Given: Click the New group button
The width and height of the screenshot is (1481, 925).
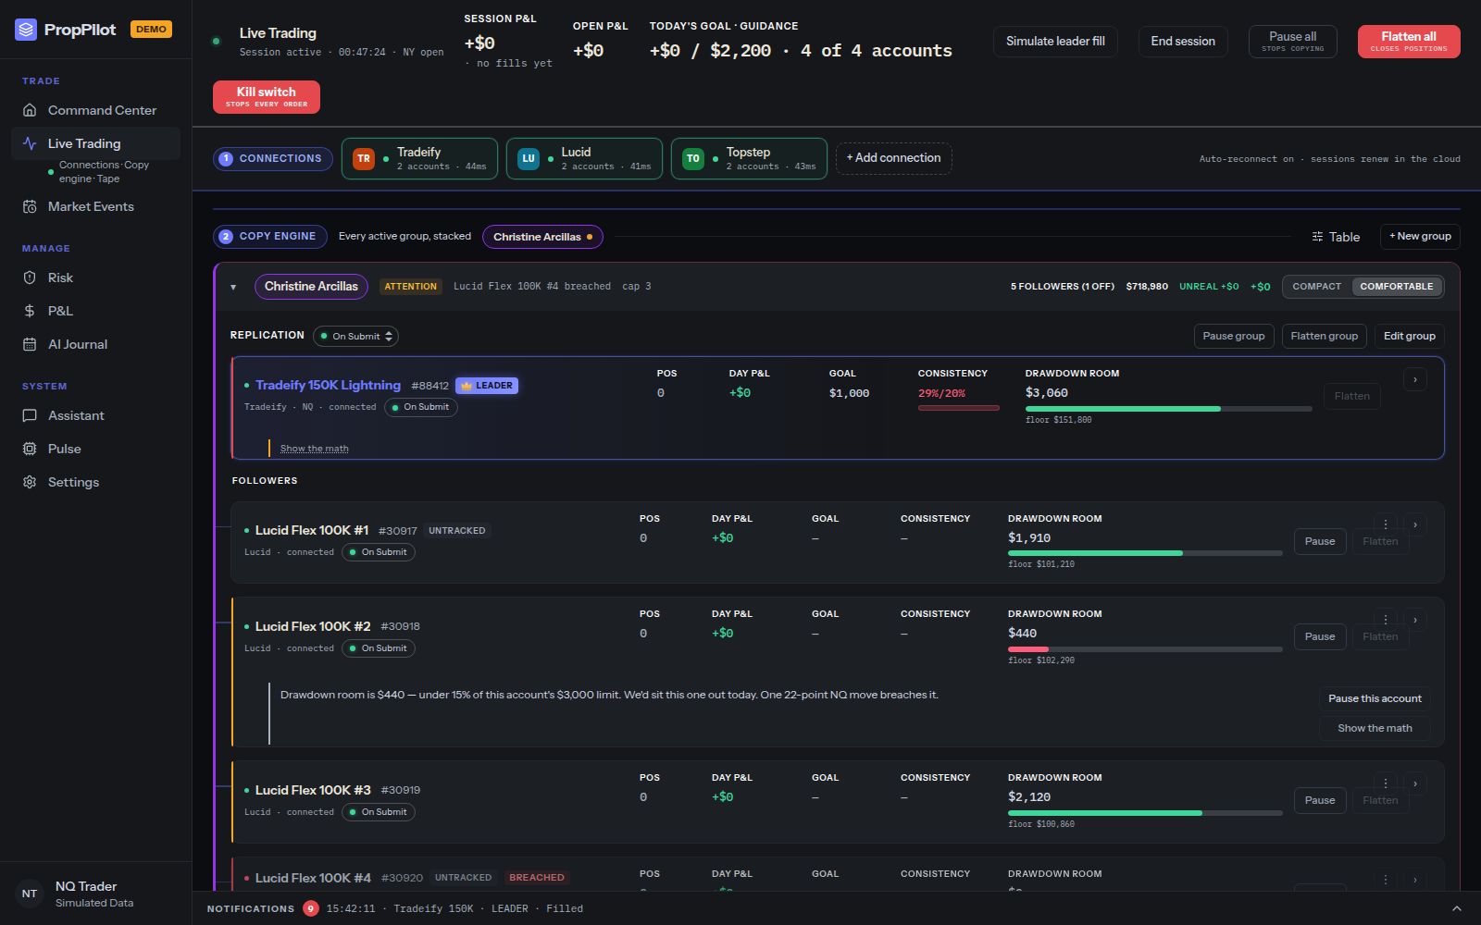Looking at the screenshot, I should click(x=1420, y=237).
